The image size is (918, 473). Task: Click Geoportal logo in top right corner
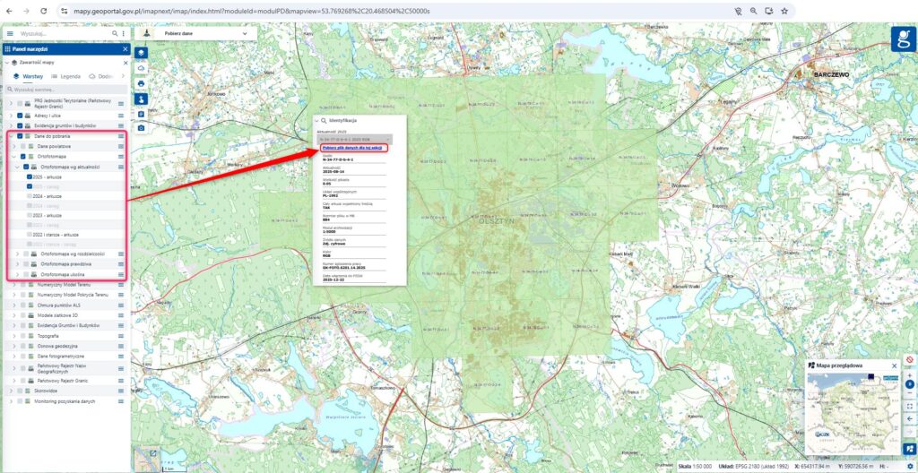click(x=903, y=39)
